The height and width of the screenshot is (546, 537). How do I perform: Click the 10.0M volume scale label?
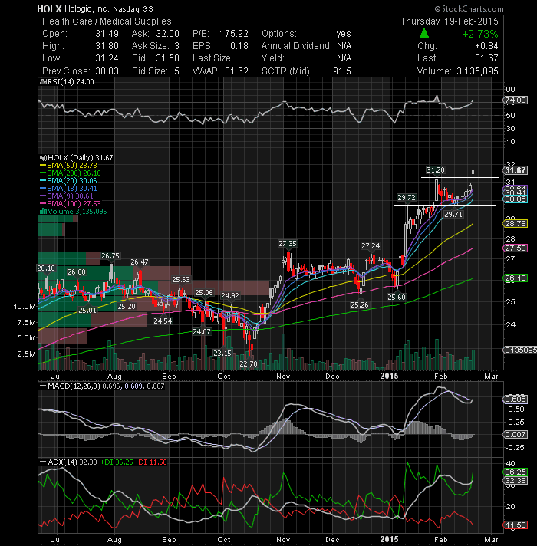(x=25, y=307)
